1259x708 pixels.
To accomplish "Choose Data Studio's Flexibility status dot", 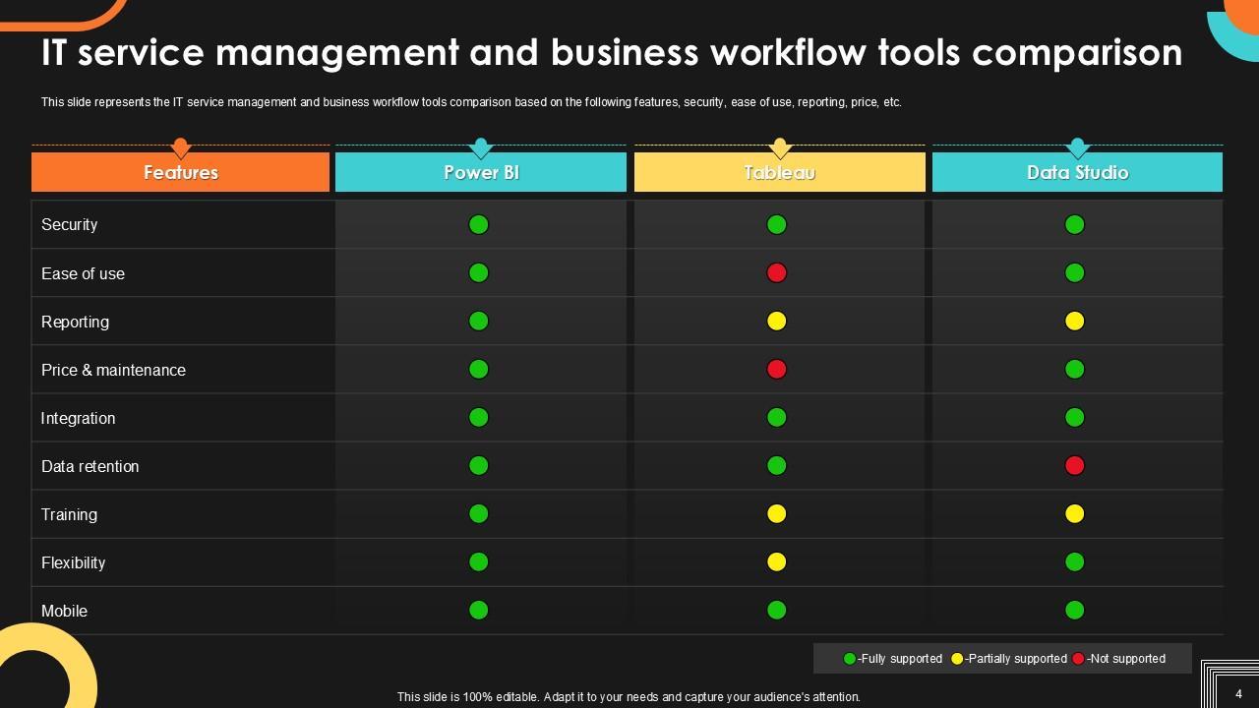I will [1074, 562].
